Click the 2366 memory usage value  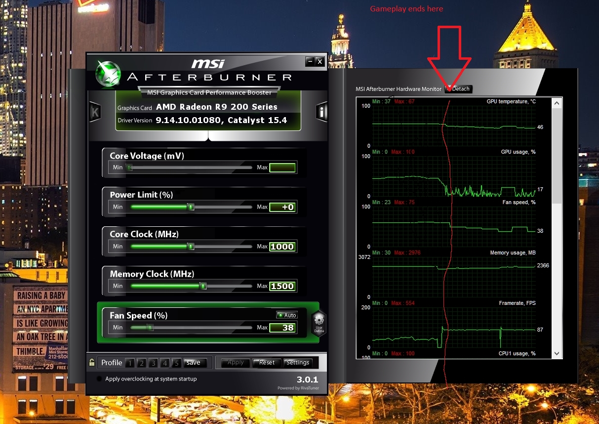tap(543, 265)
